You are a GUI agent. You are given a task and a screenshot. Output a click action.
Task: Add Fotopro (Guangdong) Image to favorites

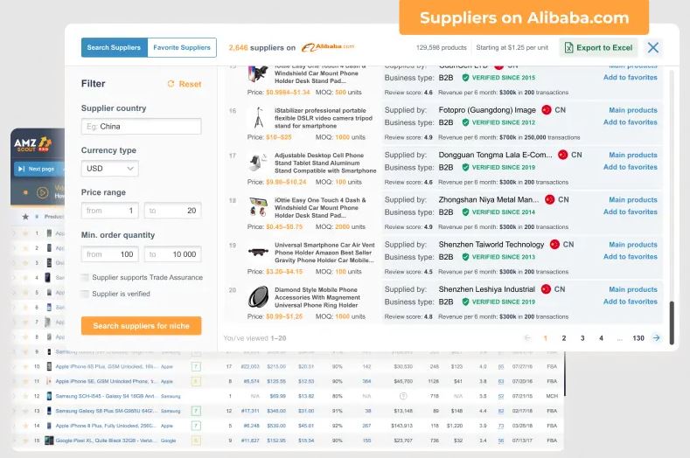click(631, 121)
